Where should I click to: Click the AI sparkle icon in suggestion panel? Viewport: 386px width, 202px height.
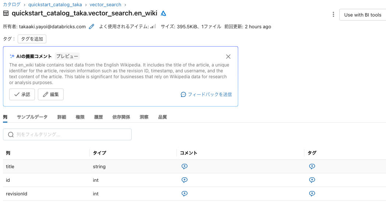pos(12,56)
